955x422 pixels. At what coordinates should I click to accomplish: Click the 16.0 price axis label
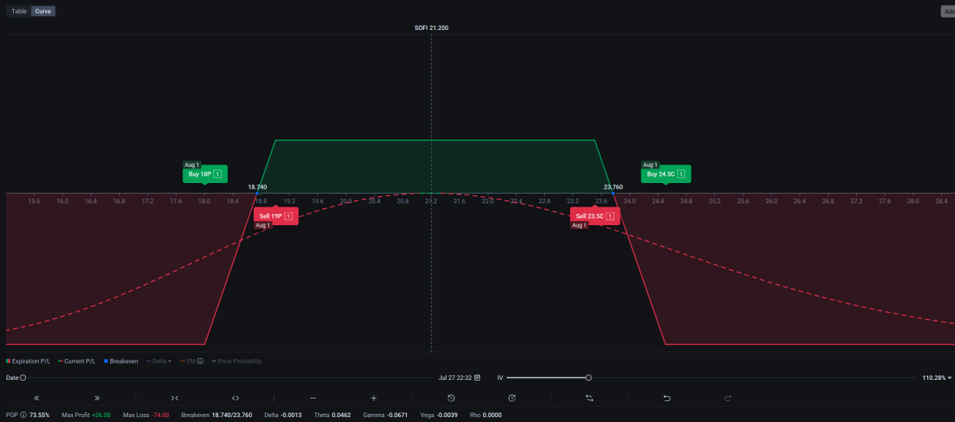pos(62,201)
